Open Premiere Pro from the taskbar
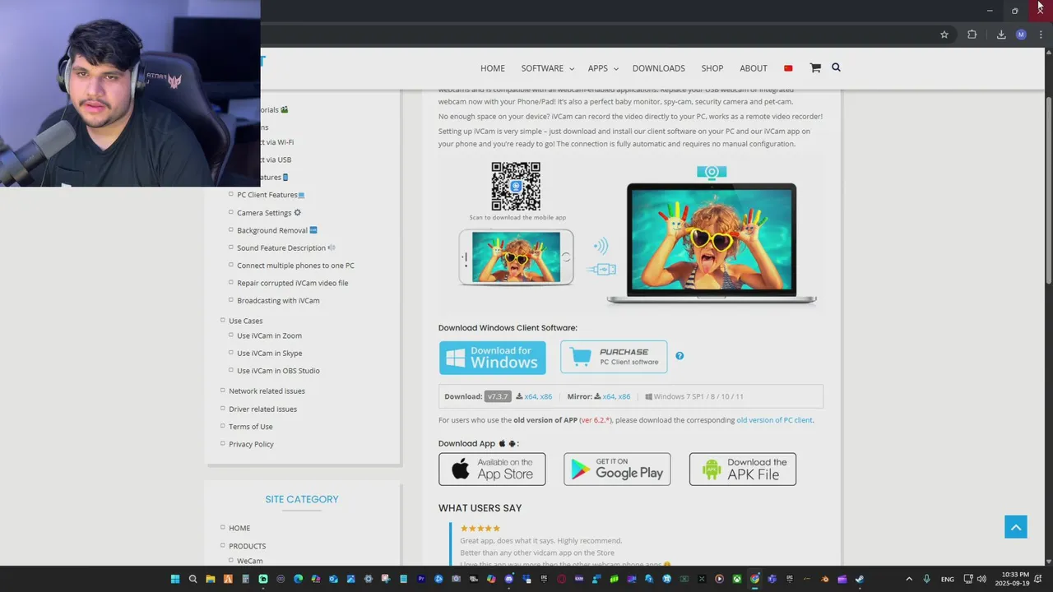The width and height of the screenshot is (1053, 592). pos(420,579)
